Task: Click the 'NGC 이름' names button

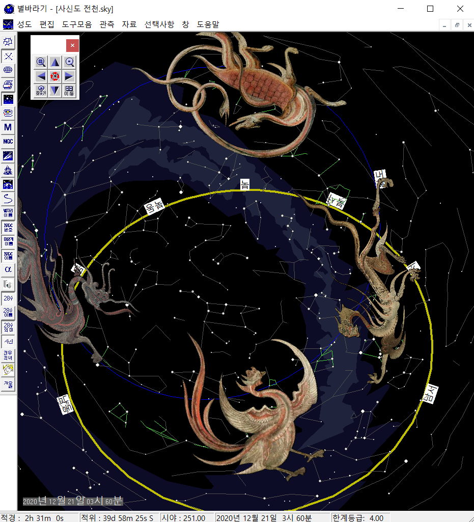Action: pyautogui.click(x=8, y=255)
